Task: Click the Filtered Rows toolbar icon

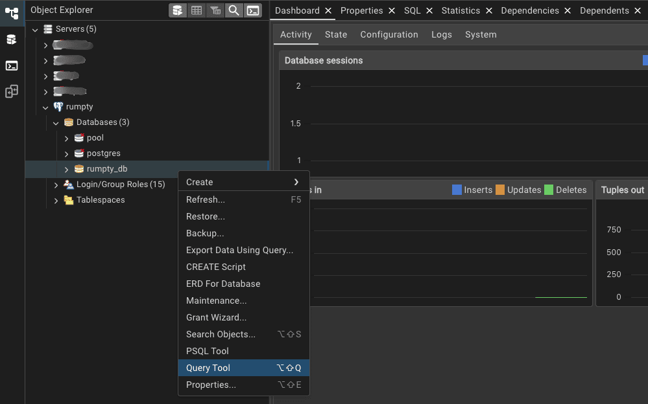Action: (x=215, y=11)
